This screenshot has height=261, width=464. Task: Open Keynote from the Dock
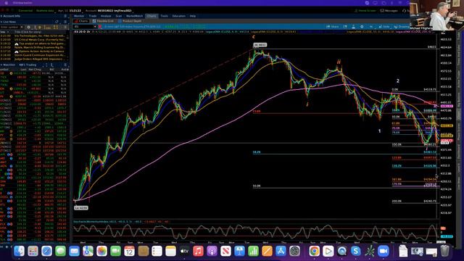(x=239, y=252)
